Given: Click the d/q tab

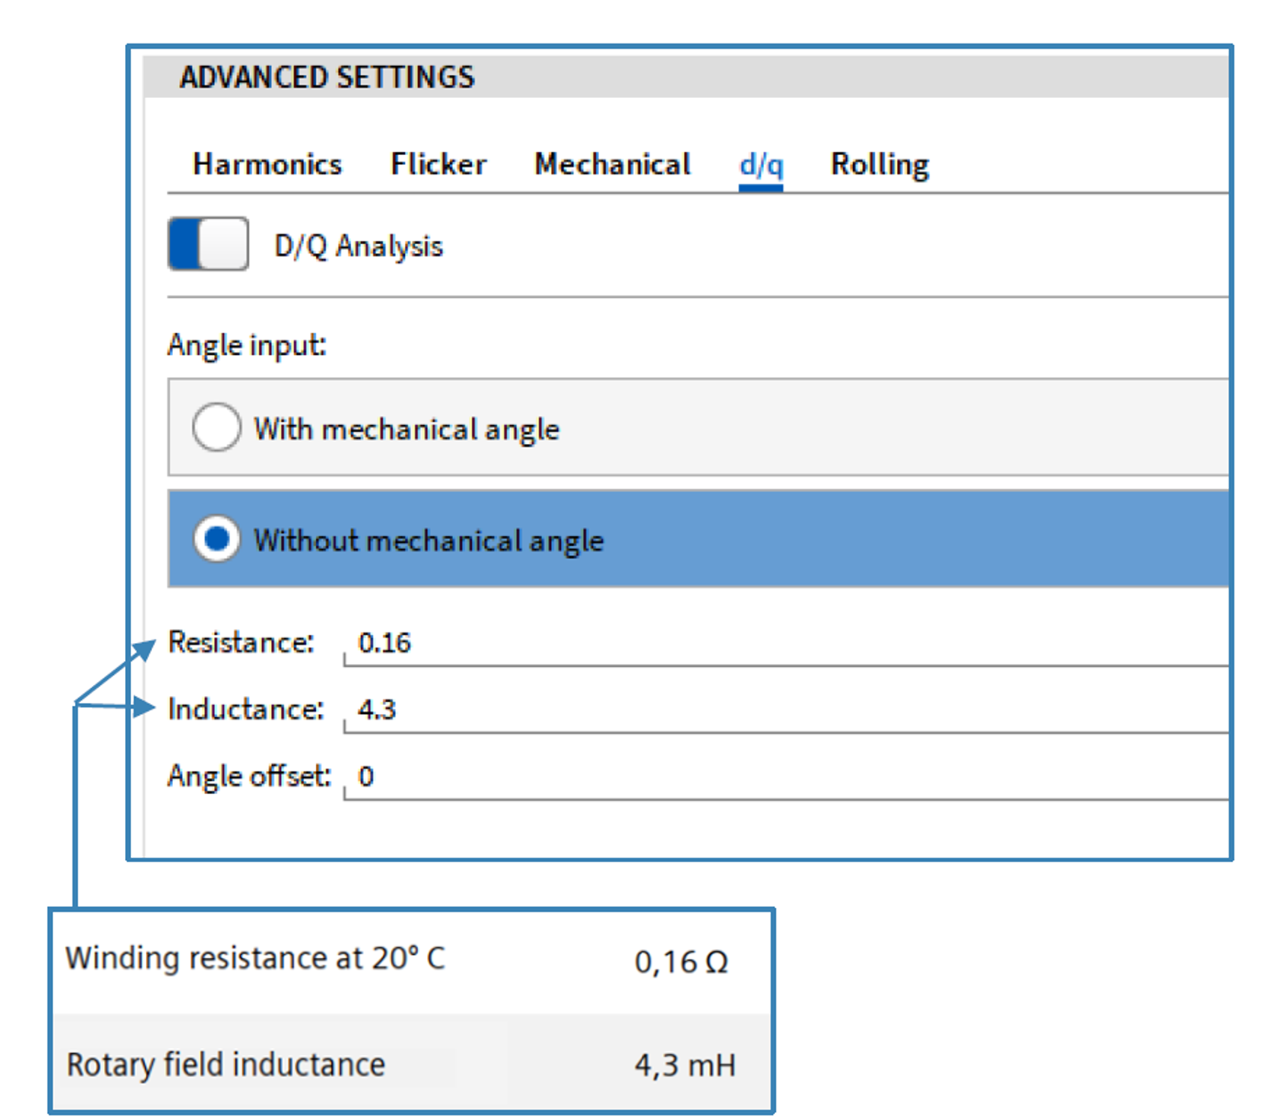Looking at the screenshot, I should click(x=760, y=164).
